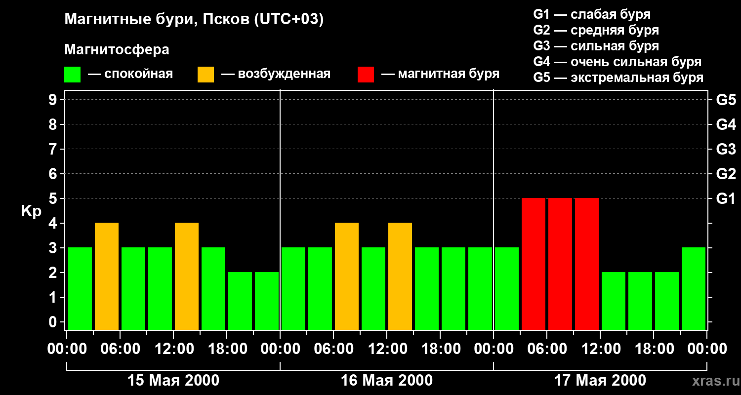Select the G5 label on right axis
The height and width of the screenshot is (395, 741).
726,100
